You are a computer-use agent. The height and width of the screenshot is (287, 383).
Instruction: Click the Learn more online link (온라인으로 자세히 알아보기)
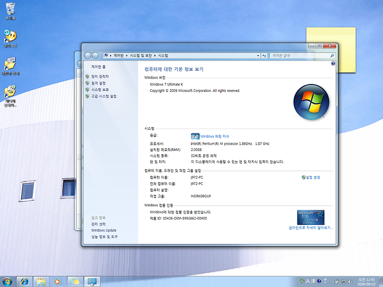(x=311, y=227)
